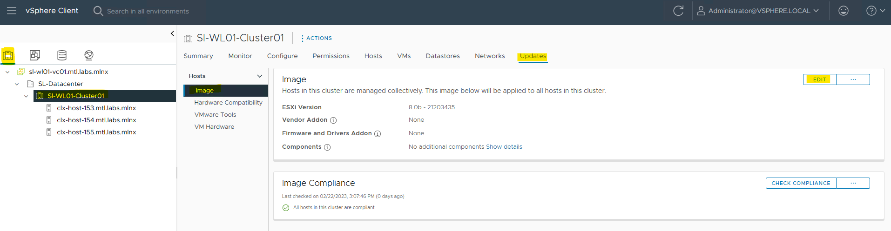Open VM Hardware in side menu
The height and width of the screenshot is (231, 891).
(x=214, y=126)
